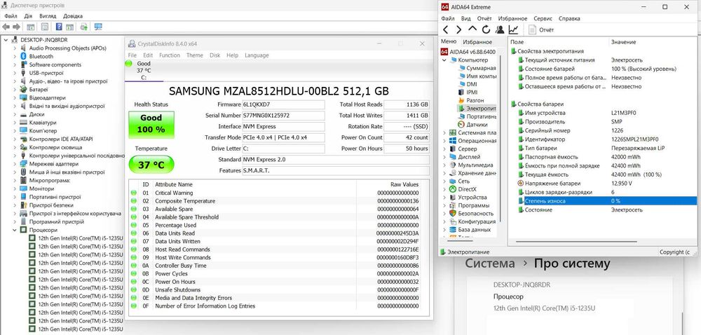Collapse the Процесори category
Image resolution: width=701 pixels, height=335 pixels.
coord(15,230)
